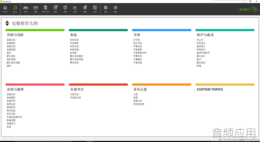Open the 设置 gear settings icon
The image size is (260, 142).
pyautogui.click(x=105, y=9)
